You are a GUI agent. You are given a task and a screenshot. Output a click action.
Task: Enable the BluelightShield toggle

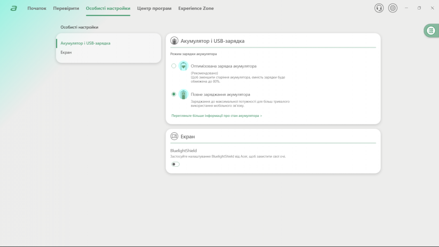(175, 164)
